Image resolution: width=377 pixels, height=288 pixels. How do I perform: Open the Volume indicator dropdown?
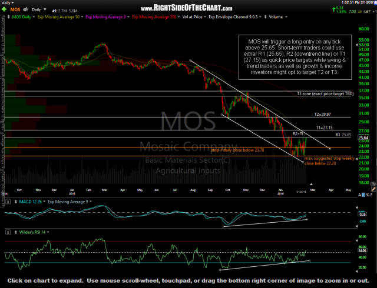pos(286,17)
